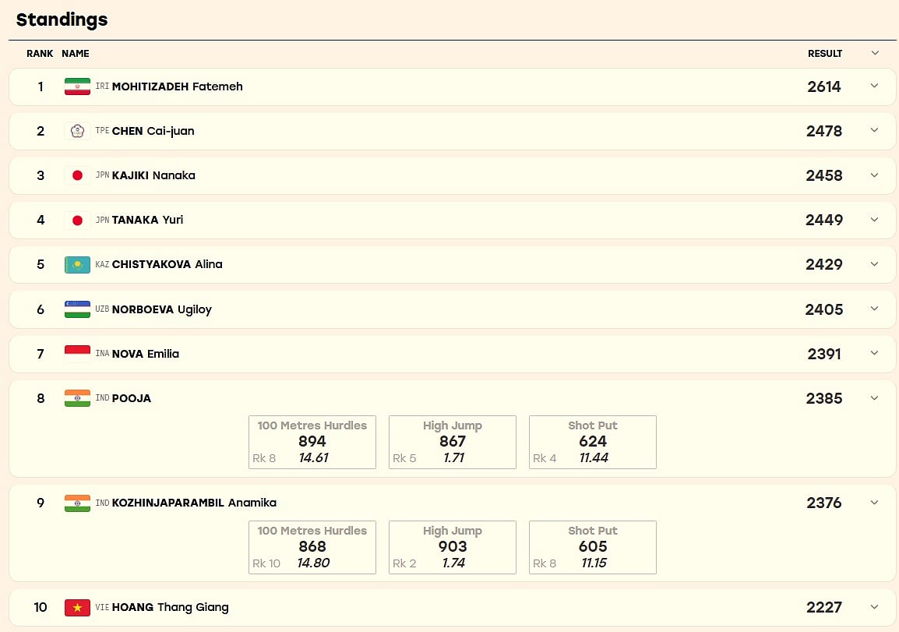
Task: Open athlete POOJA name
Action: coord(132,398)
